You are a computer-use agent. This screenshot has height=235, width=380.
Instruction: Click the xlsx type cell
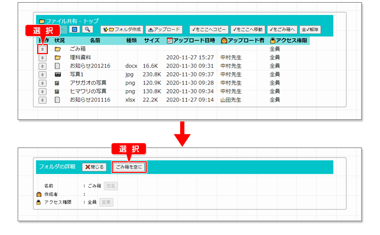pyautogui.click(x=130, y=100)
